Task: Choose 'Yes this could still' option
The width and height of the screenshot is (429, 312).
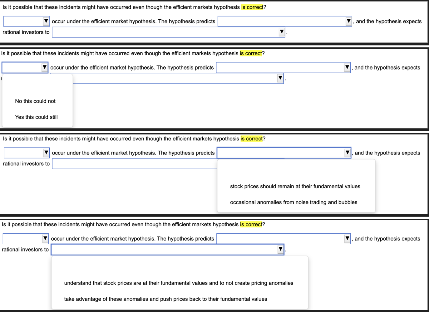Action: coord(36,117)
